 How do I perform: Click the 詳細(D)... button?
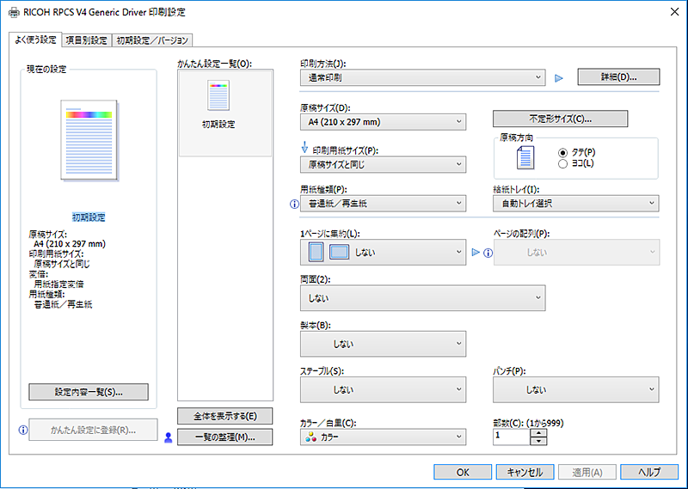(x=617, y=77)
